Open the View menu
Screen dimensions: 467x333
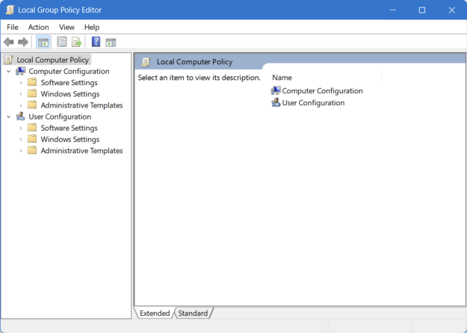click(67, 27)
